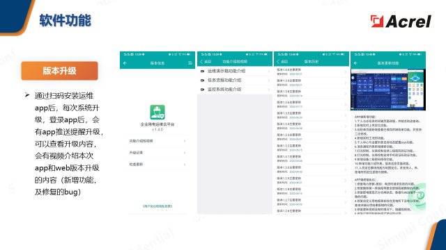Select 版本1.3.6主要更新 entry

tap(312, 104)
